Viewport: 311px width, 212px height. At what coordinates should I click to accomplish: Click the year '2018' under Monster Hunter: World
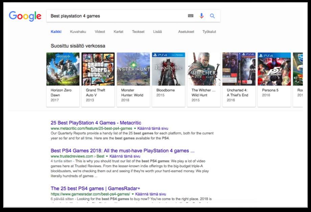[x=125, y=100]
